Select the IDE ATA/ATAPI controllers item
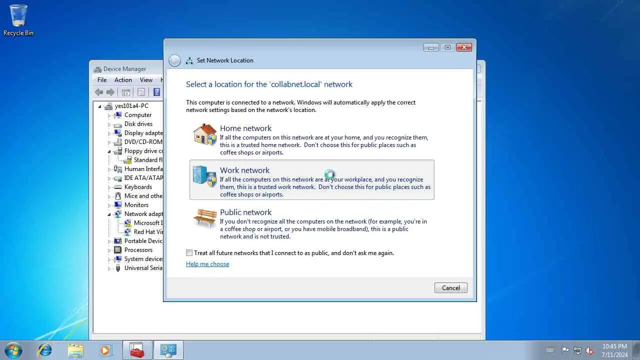 point(144,178)
